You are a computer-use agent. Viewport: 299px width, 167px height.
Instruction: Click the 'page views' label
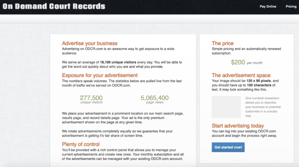(155, 102)
